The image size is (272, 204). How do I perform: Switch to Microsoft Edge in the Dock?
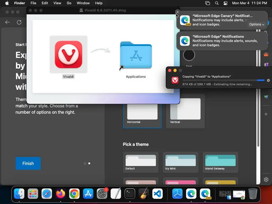click(191, 194)
